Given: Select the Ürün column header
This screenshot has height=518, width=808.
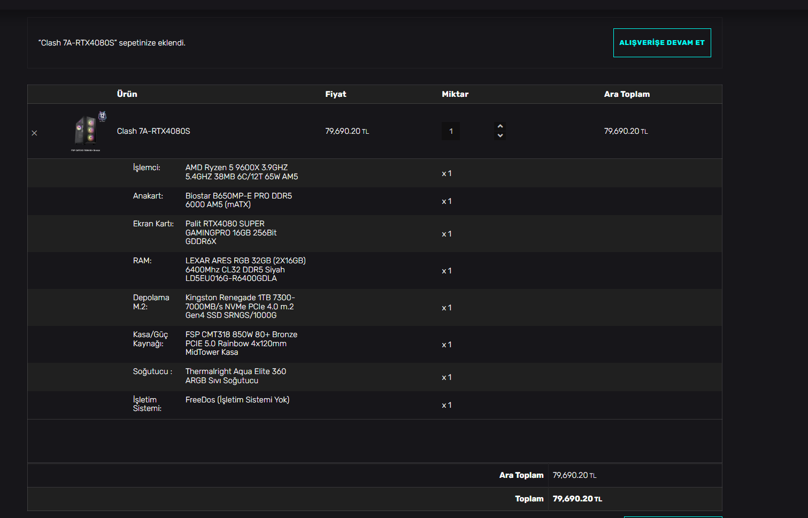Looking at the screenshot, I should tap(127, 94).
